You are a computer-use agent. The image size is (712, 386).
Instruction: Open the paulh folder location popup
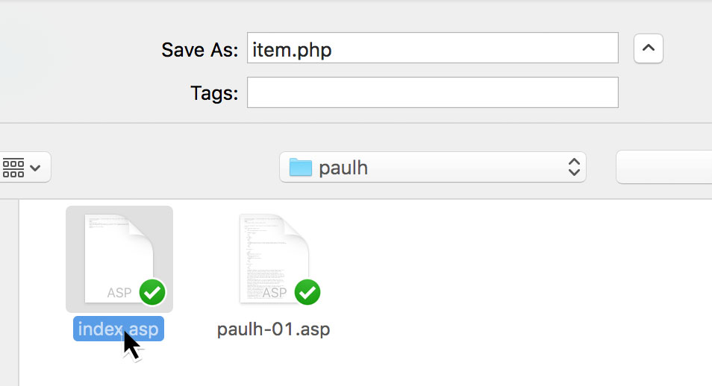tap(433, 168)
